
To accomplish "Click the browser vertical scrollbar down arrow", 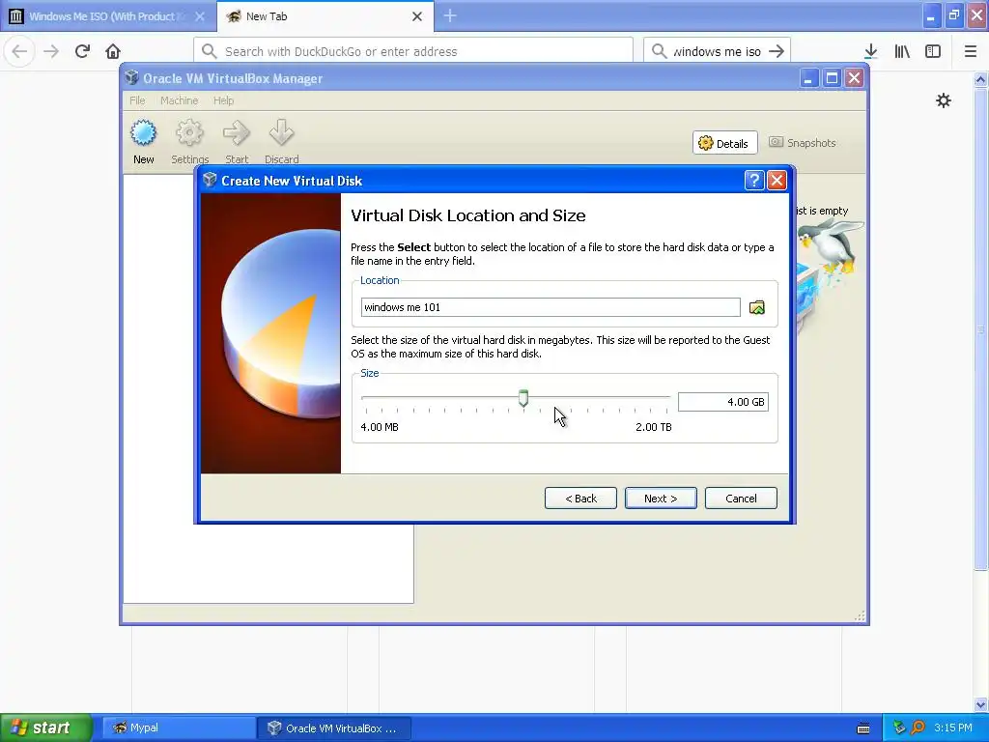I will point(980,704).
